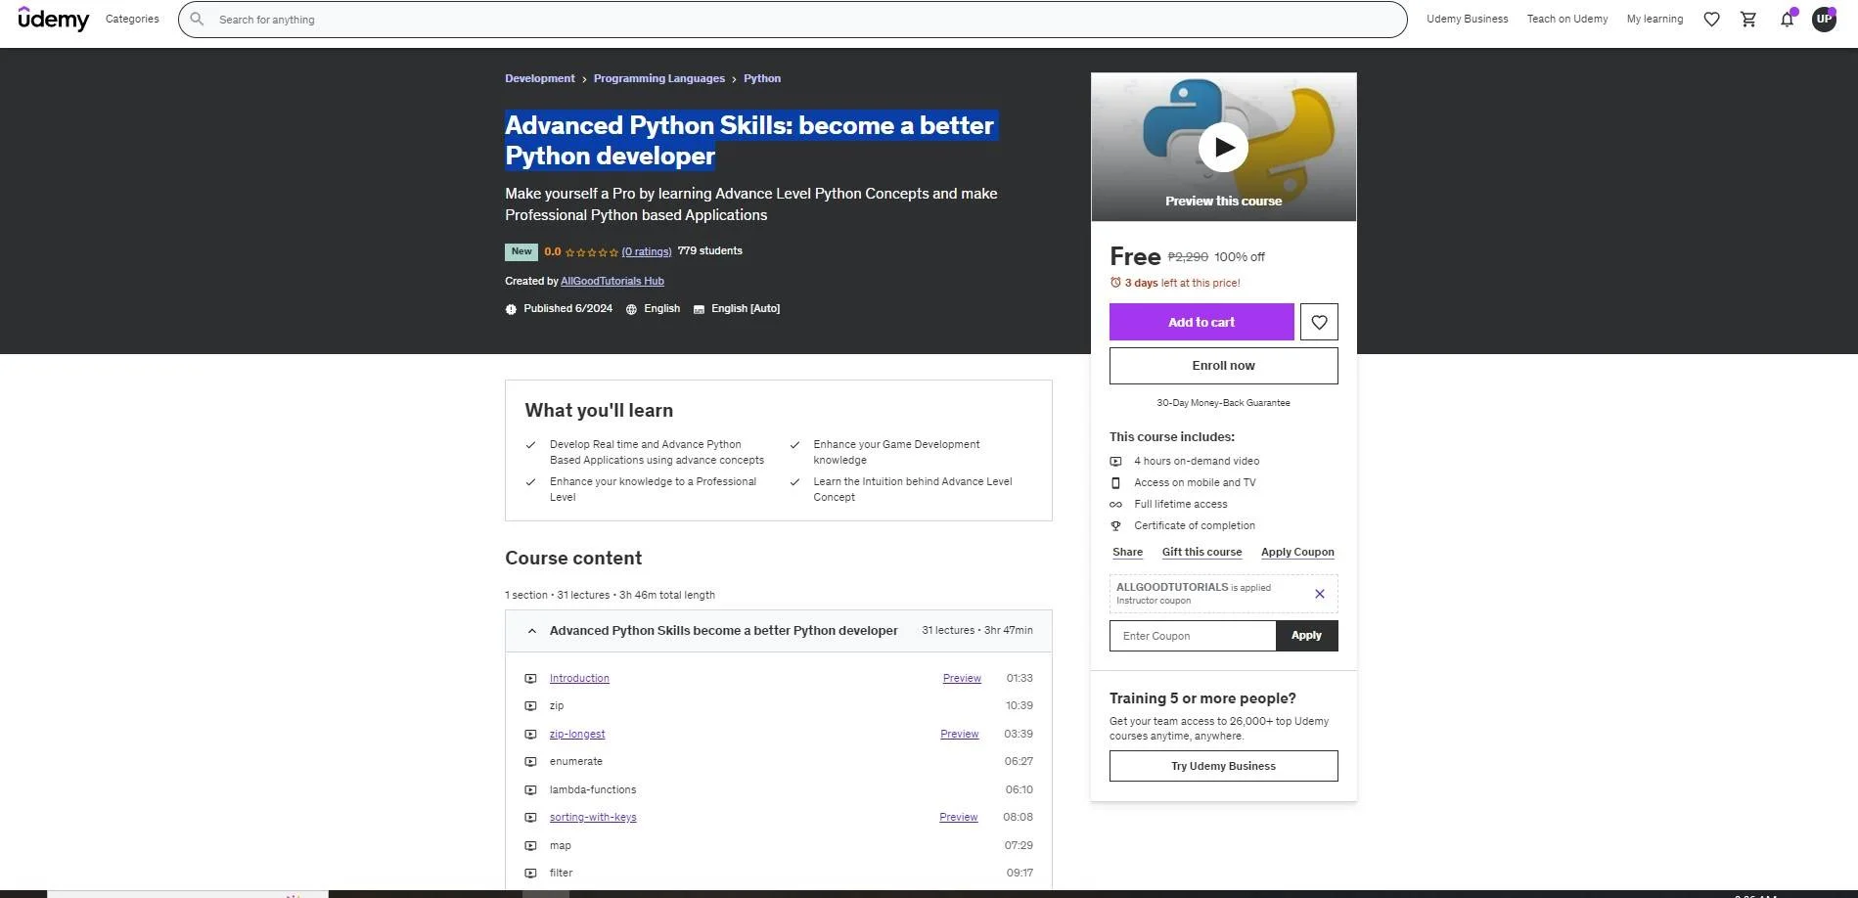This screenshot has width=1858, height=898.
Task: Click Preview for Introduction lecture
Action: [962, 678]
